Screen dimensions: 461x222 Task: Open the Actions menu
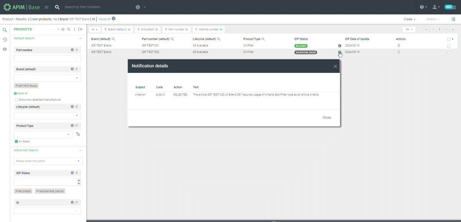coord(432,18)
